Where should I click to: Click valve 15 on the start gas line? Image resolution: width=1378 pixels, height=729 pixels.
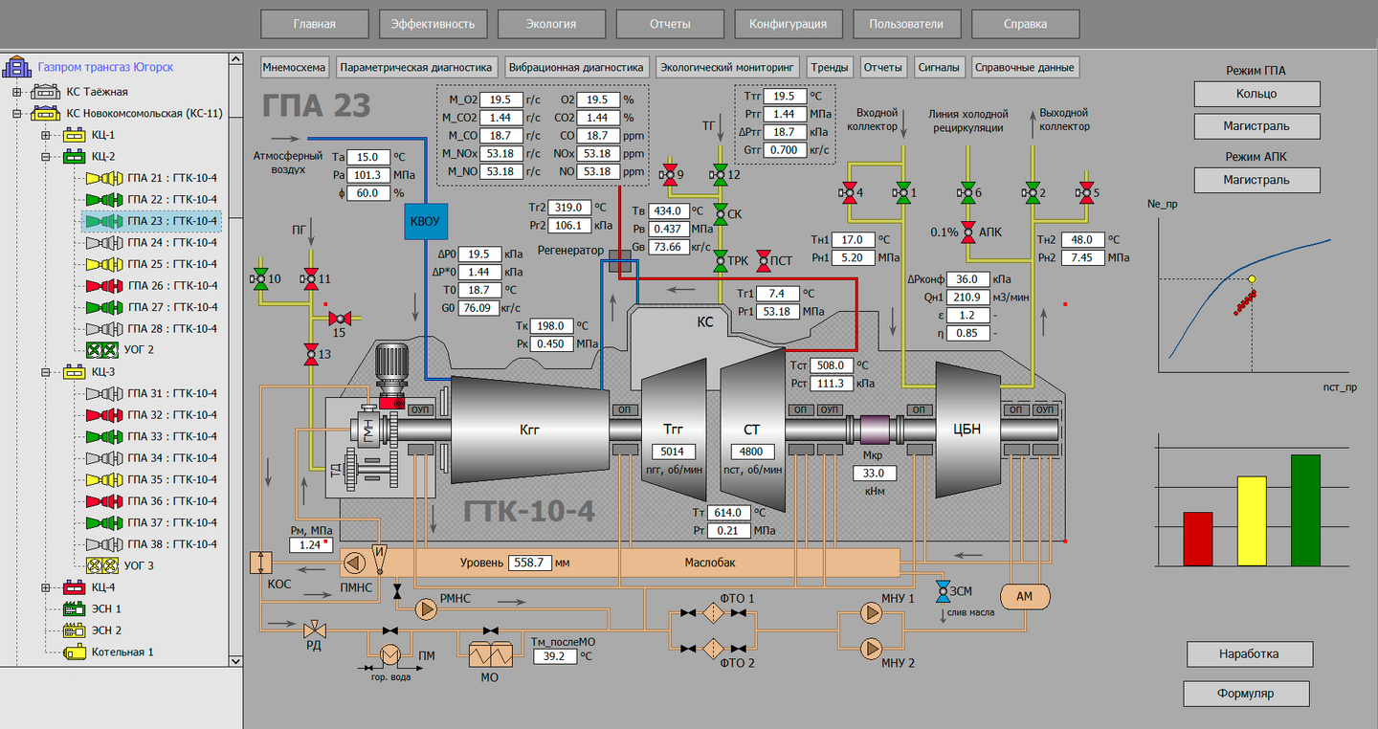(337, 318)
